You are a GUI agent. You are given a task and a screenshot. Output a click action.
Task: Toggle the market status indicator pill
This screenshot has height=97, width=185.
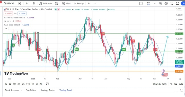pos(57,9)
